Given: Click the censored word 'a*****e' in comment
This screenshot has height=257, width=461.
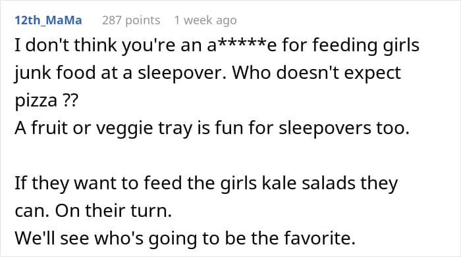Looking at the screenshot, I should coord(242,45).
